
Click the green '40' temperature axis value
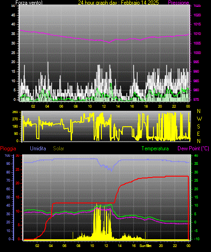pos(196,155)
